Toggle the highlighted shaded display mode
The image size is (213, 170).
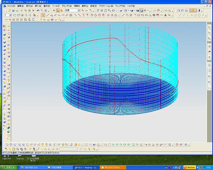(141, 11)
